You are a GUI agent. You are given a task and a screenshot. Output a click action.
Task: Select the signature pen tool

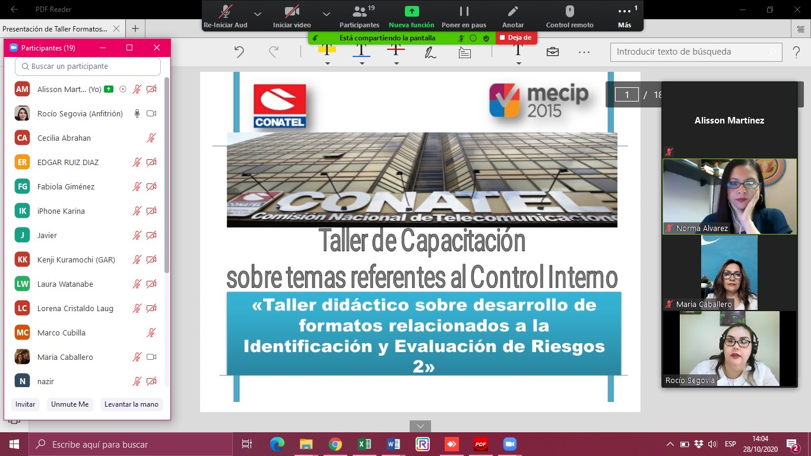[430, 52]
